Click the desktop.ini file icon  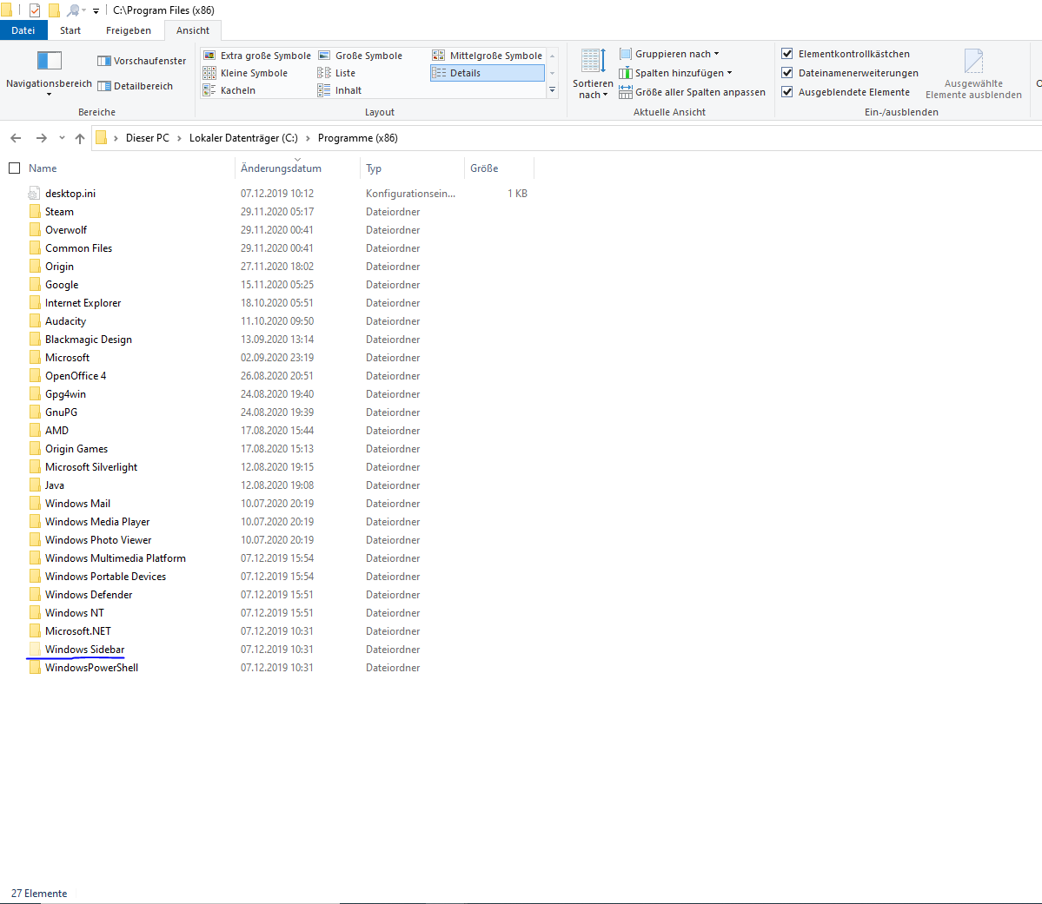pyautogui.click(x=34, y=194)
